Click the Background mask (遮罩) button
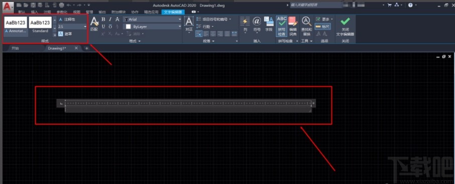 pos(65,34)
